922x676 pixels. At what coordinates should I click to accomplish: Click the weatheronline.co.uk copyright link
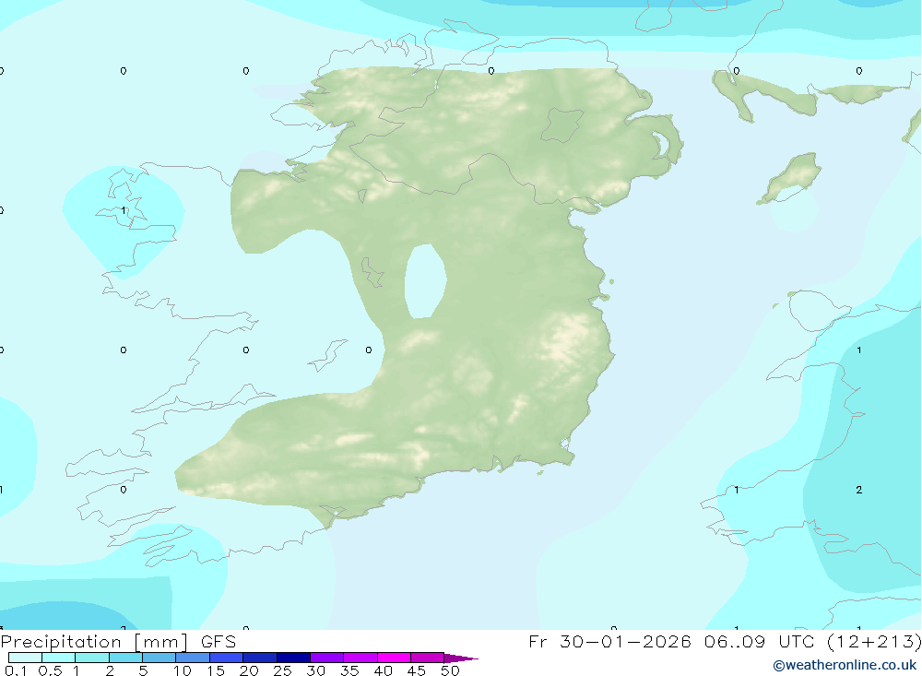click(845, 665)
